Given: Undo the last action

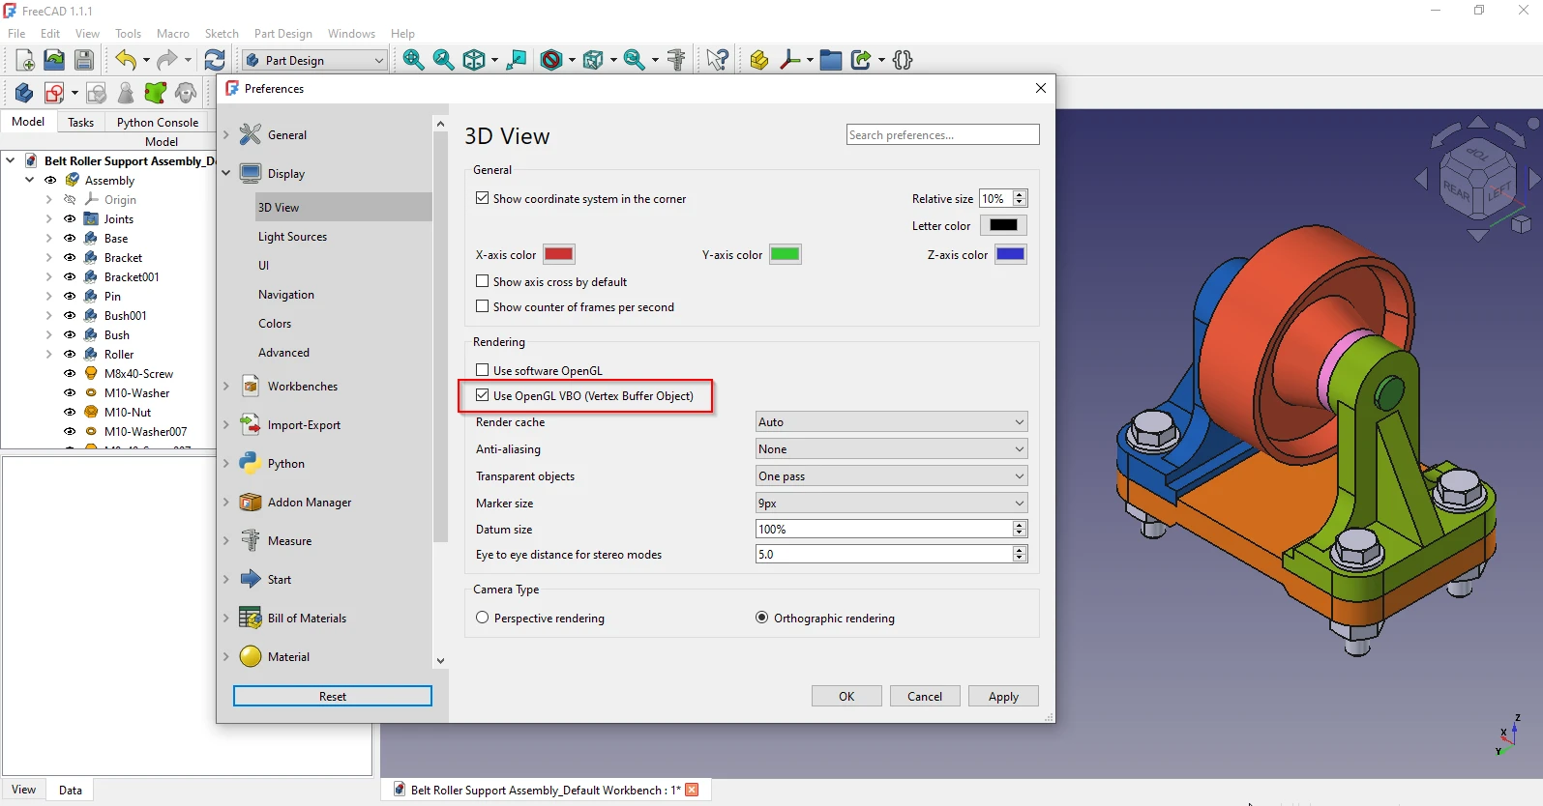Looking at the screenshot, I should click(x=126, y=60).
